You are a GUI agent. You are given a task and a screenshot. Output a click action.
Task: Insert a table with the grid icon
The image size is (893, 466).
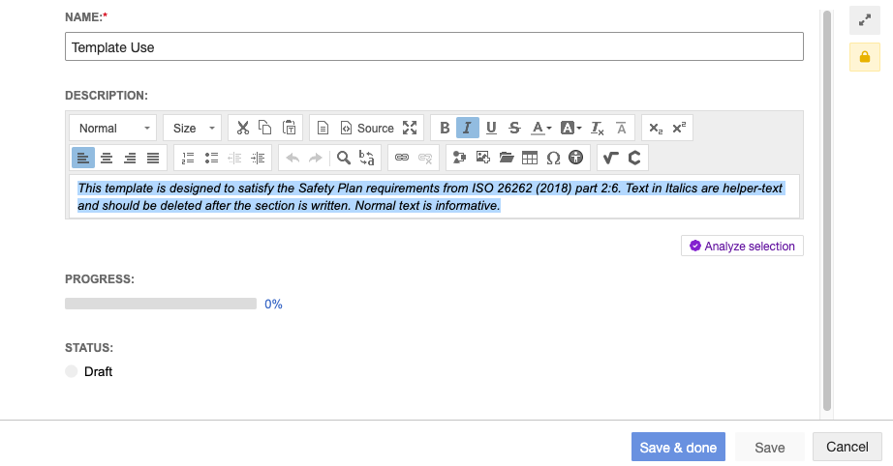pyautogui.click(x=530, y=158)
